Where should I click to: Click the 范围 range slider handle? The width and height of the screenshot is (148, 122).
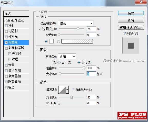(72, 97)
